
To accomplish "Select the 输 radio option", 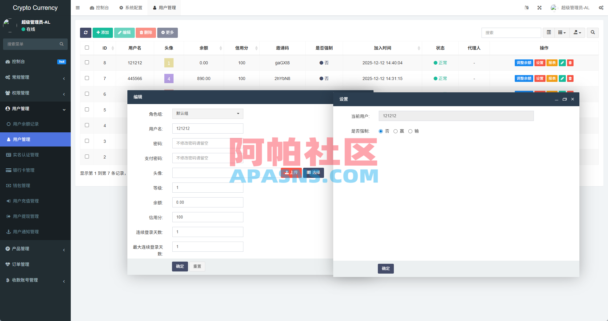I will point(410,131).
